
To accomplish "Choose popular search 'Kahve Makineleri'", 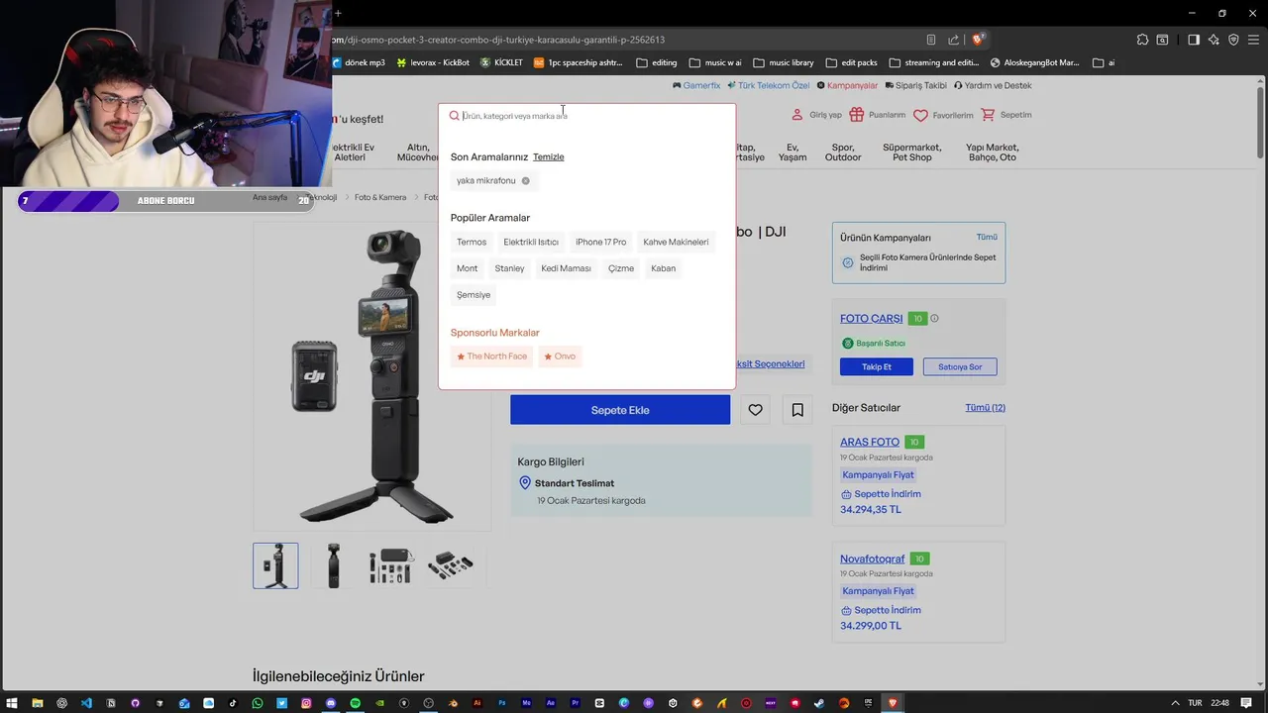I will click(x=676, y=242).
